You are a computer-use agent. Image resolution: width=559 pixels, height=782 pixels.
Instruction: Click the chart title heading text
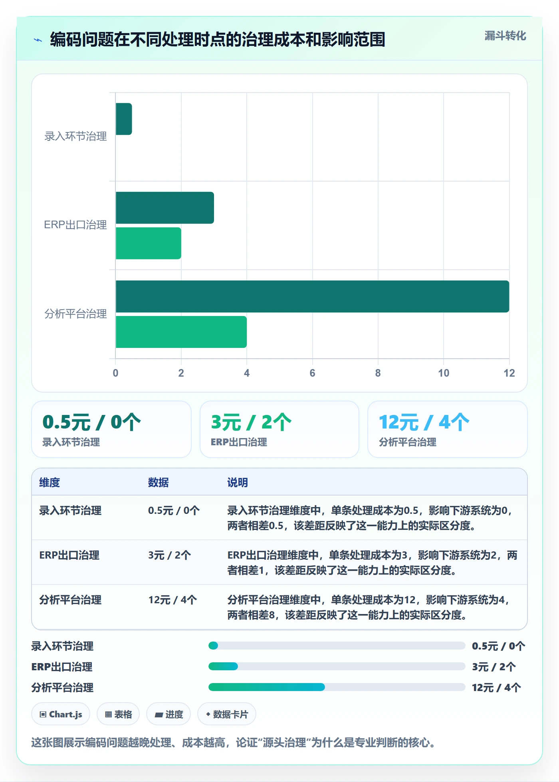tap(218, 39)
